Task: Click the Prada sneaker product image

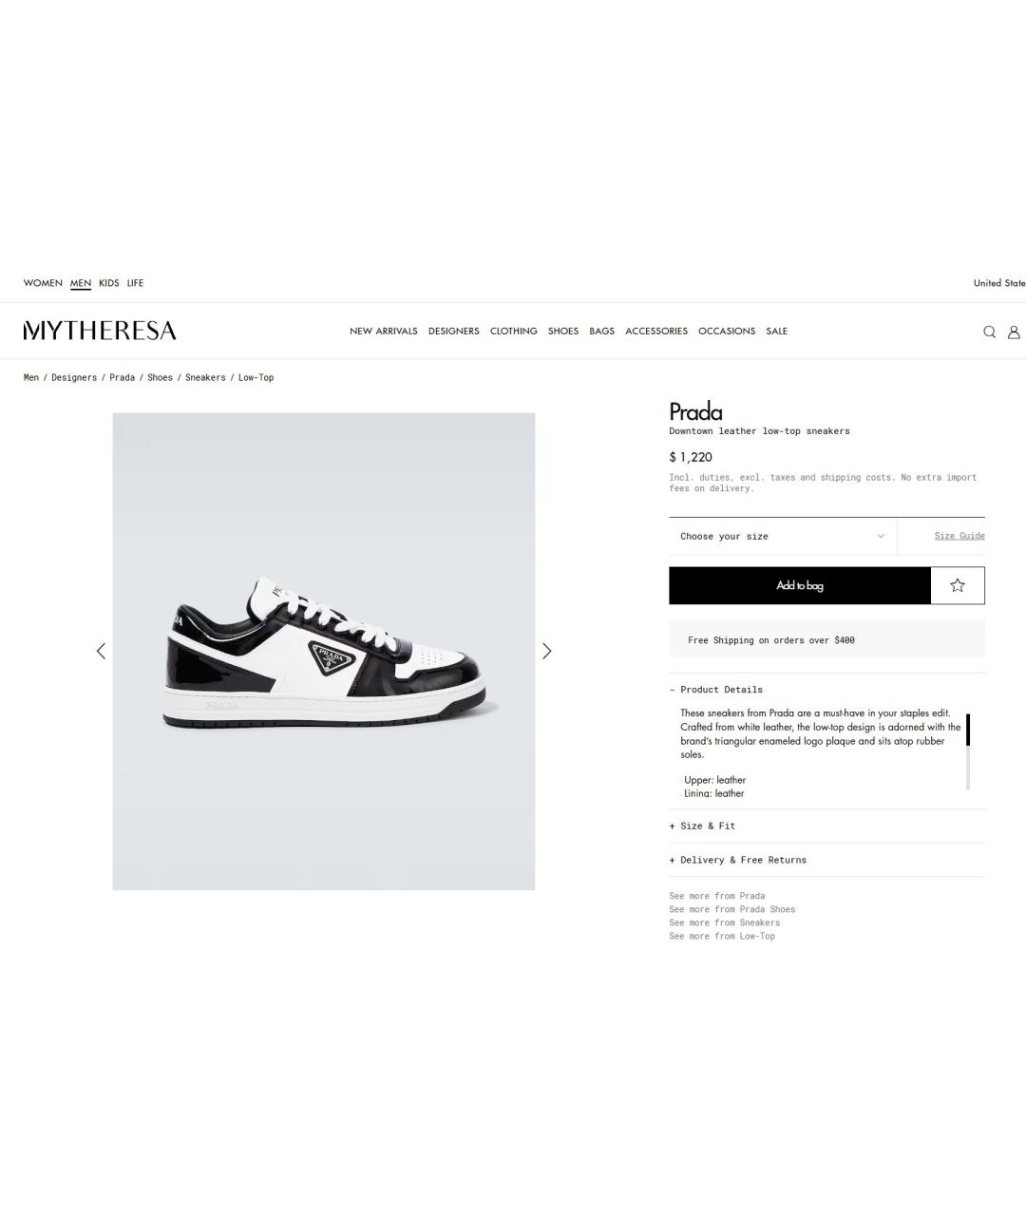Action: tap(324, 651)
